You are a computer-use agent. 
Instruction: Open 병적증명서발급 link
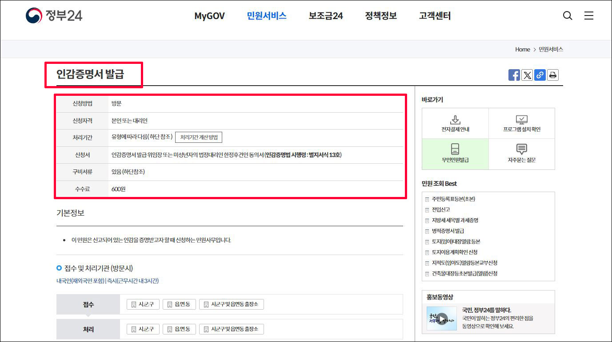click(x=448, y=231)
